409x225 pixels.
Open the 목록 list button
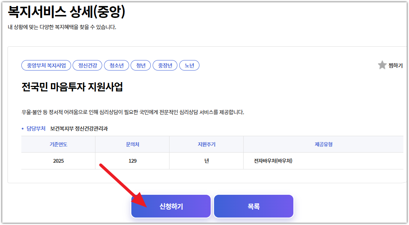click(253, 206)
